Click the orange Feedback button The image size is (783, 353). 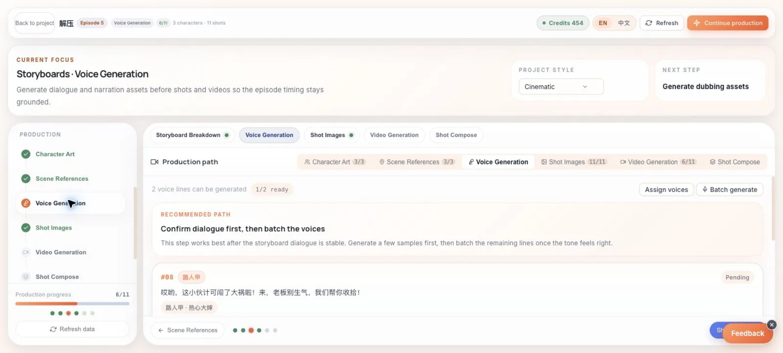pyautogui.click(x=747, y=333)
